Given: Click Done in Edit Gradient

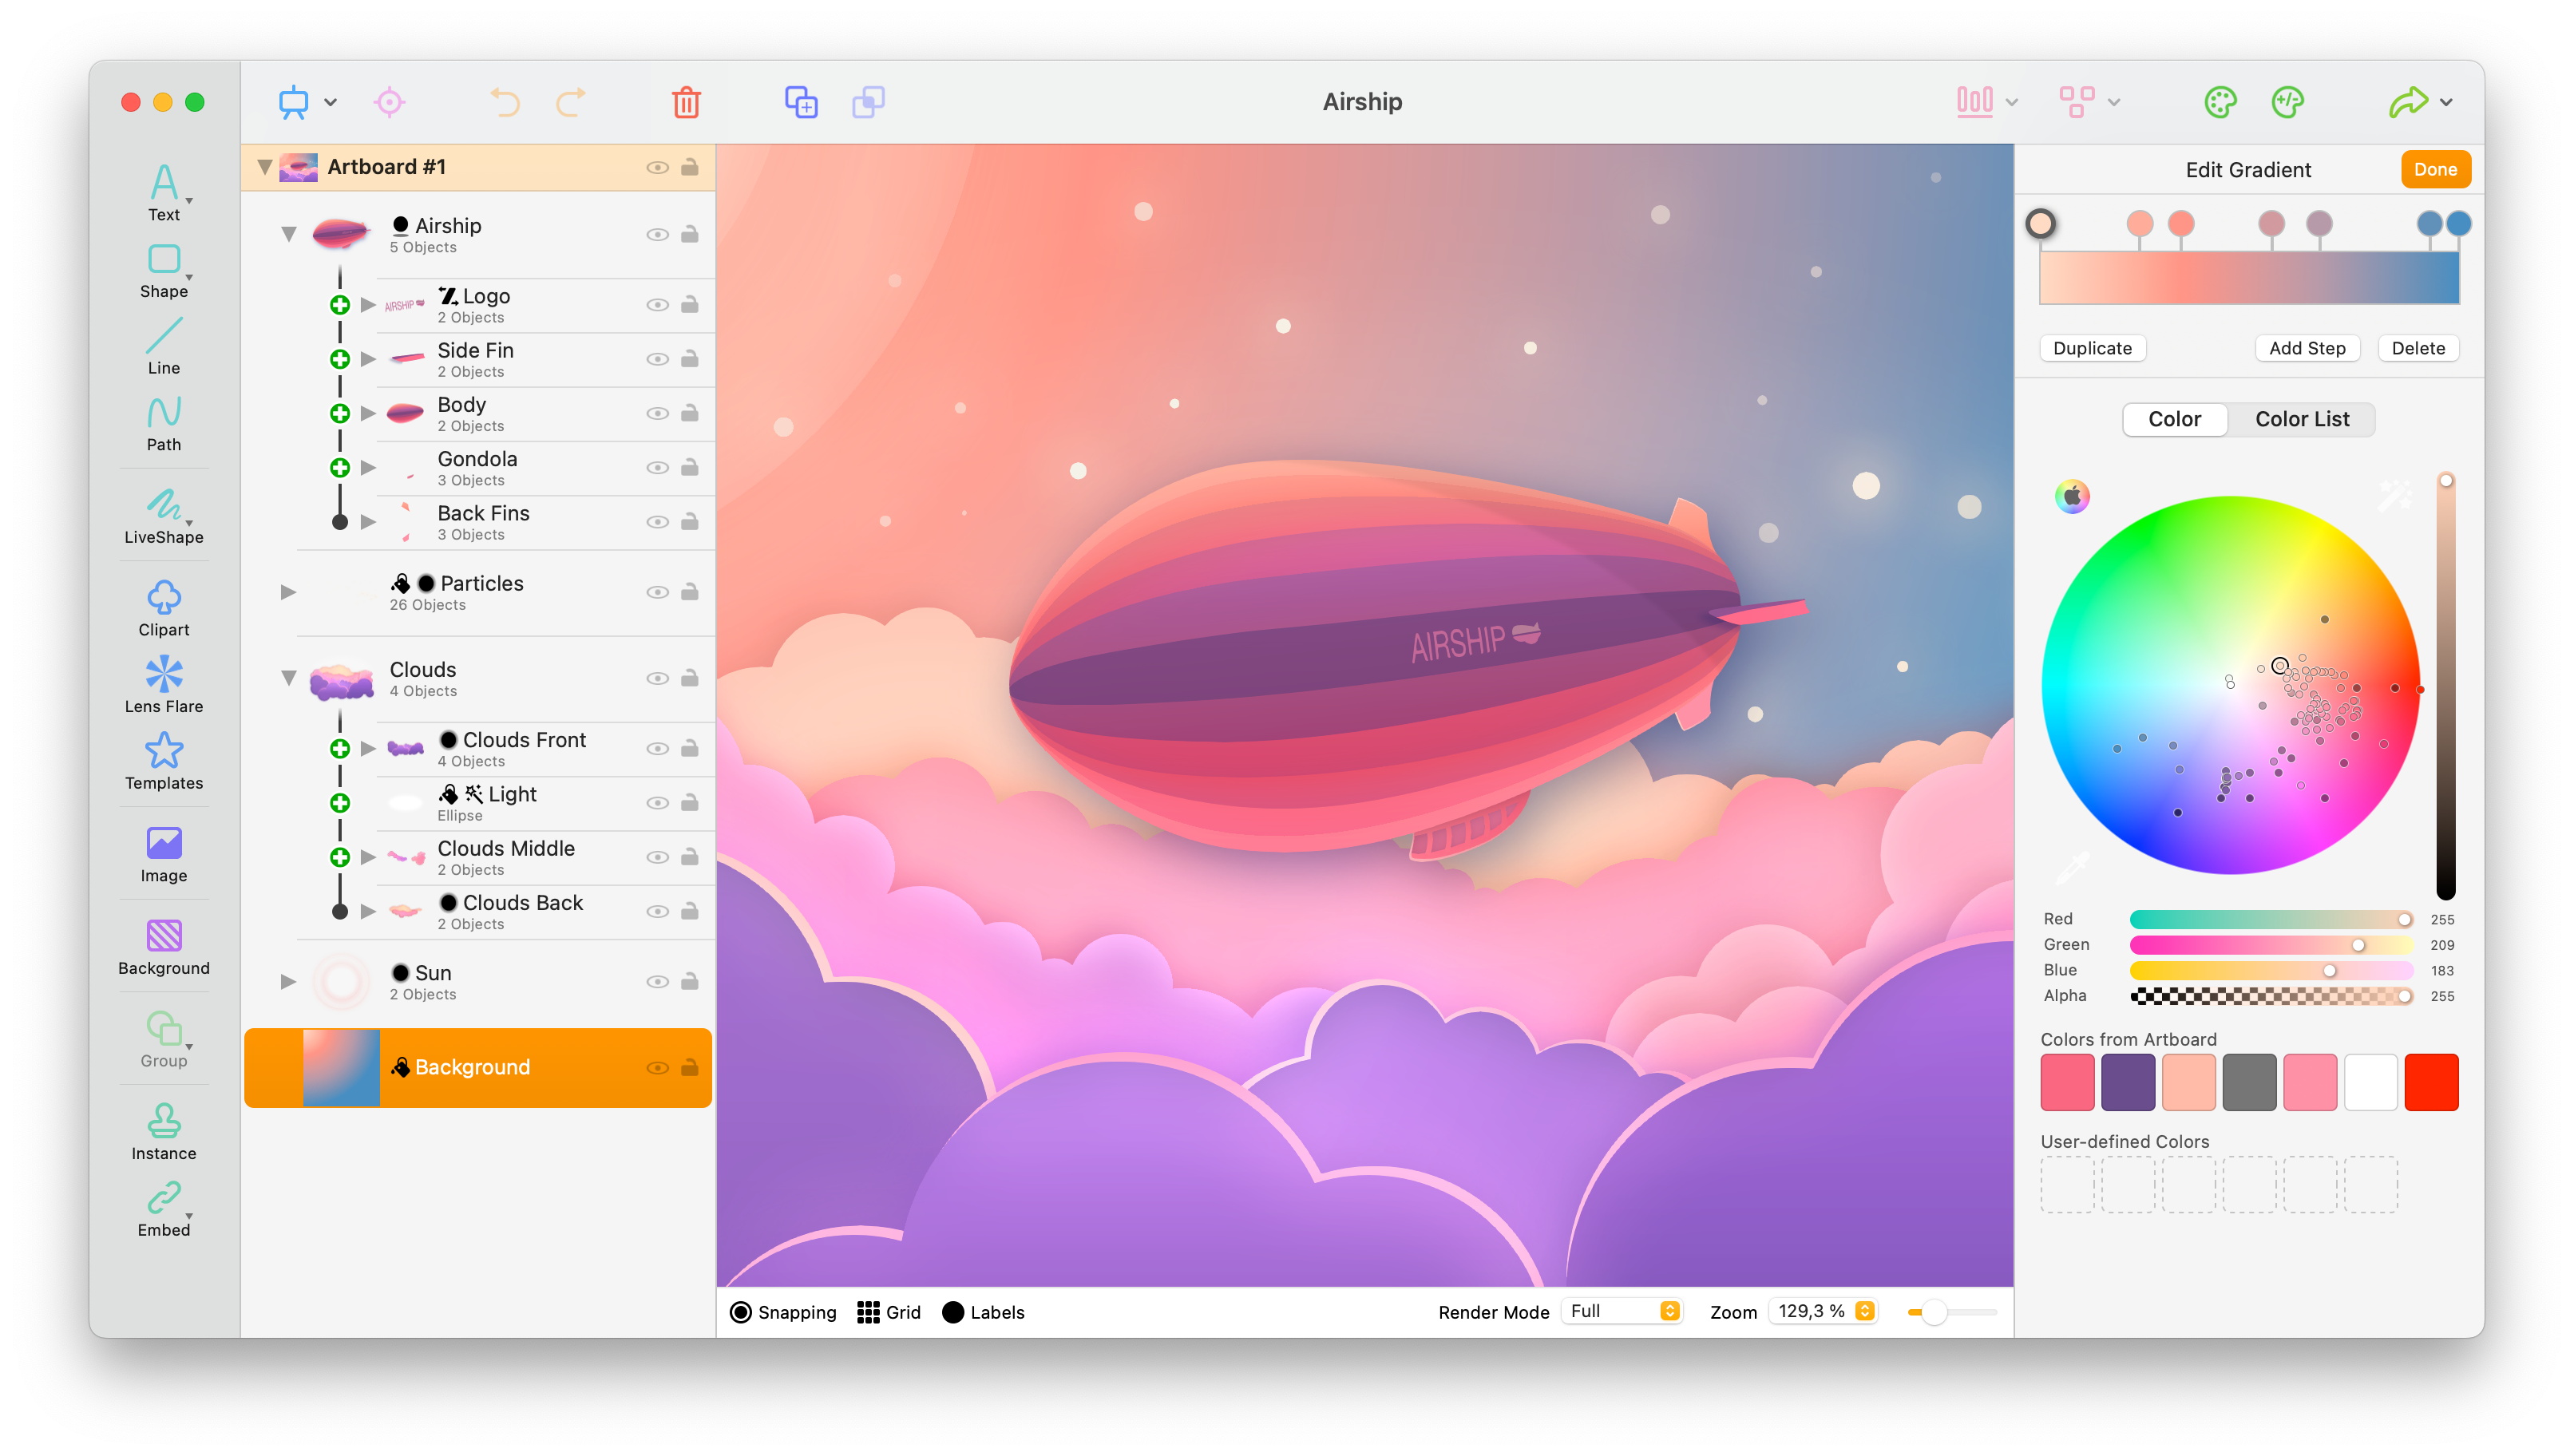Looking at the screenshot, I should click(2435, 169).
